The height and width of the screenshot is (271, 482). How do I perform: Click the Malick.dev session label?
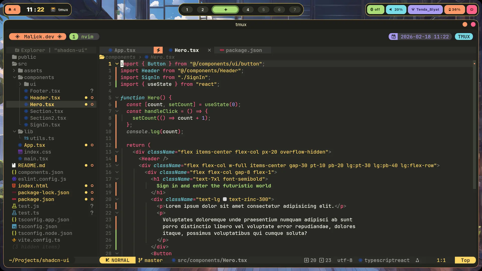click(38, 37)
